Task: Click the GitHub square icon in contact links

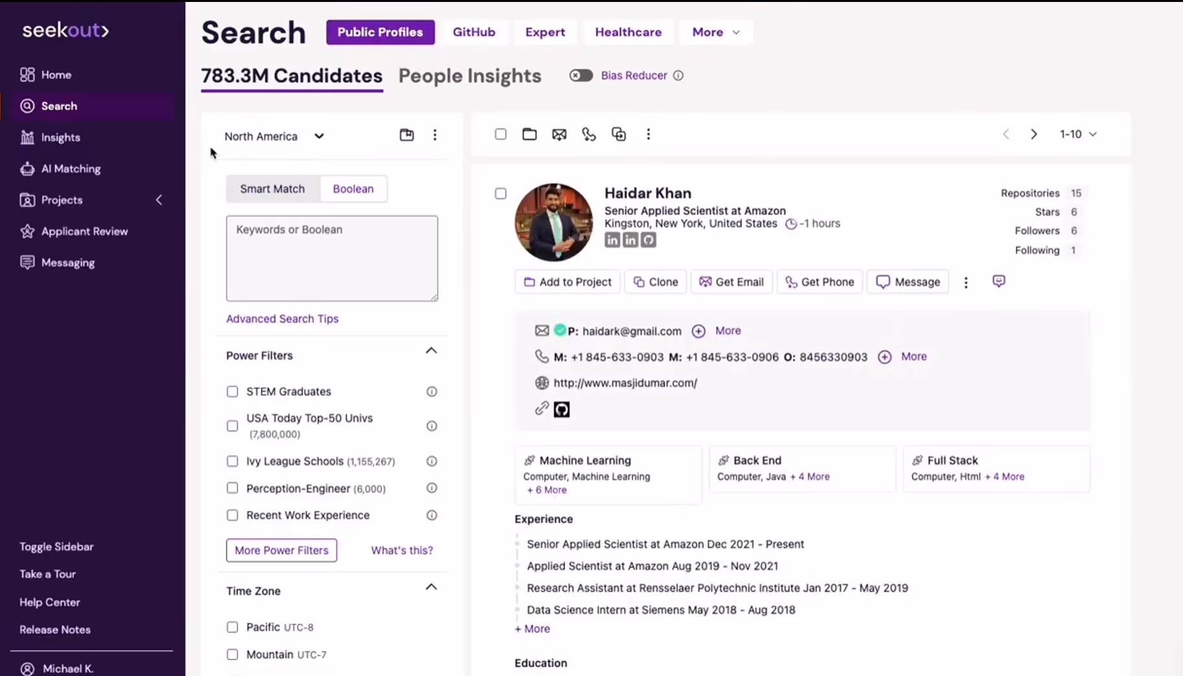Action: (562, 410)
